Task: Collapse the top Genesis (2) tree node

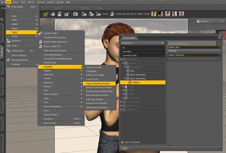Action: pyautogui.click(x=121, y=59)
